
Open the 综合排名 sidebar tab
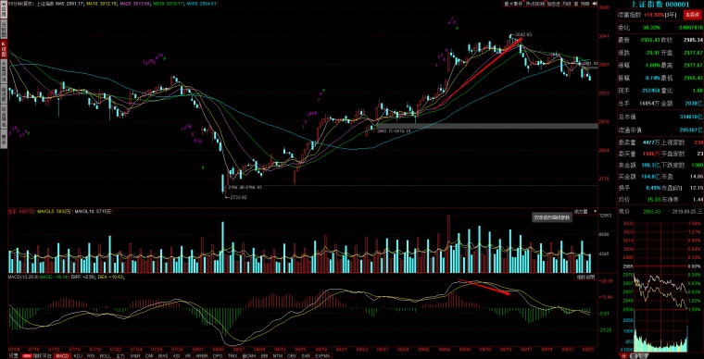tap(3, 116)
